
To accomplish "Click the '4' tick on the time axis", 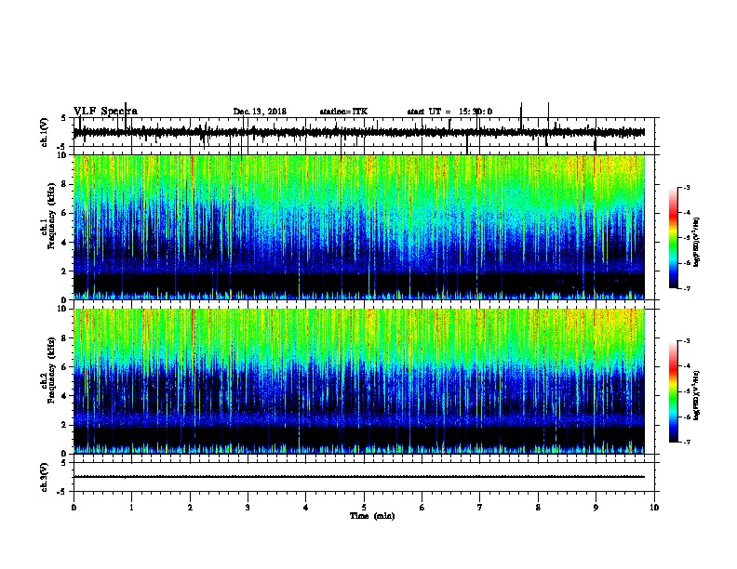I will tap(306, 508).
